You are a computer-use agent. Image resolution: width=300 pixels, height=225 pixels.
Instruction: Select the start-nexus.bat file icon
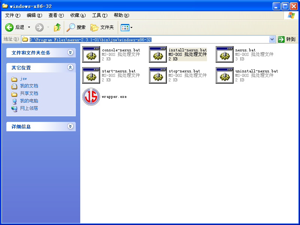(x=91, y=75)
